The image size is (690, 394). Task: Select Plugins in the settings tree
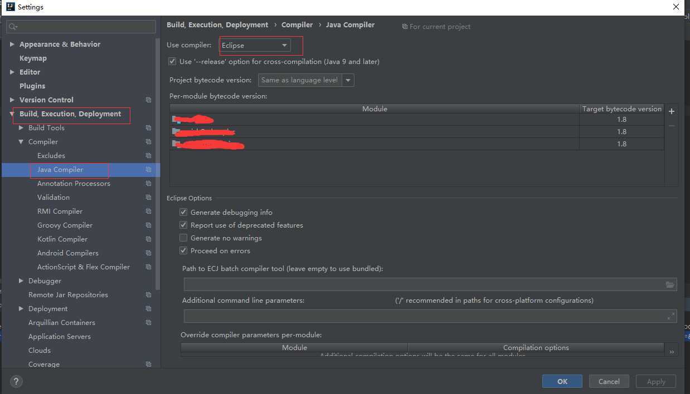32,86
